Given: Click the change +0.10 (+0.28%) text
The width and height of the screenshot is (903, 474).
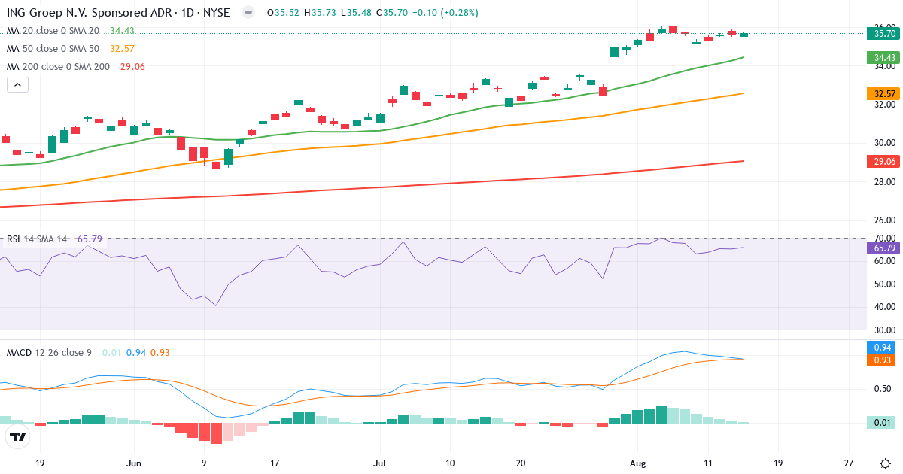Looking at the screenshot, I should click(445, 13).
